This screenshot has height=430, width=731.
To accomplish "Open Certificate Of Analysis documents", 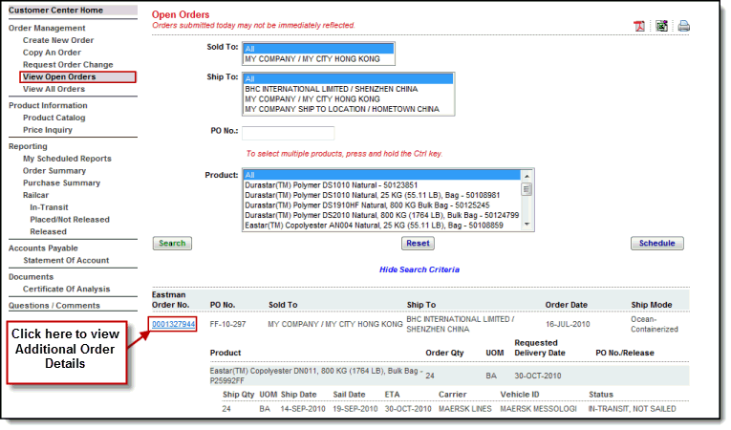I will coord(67,290).
